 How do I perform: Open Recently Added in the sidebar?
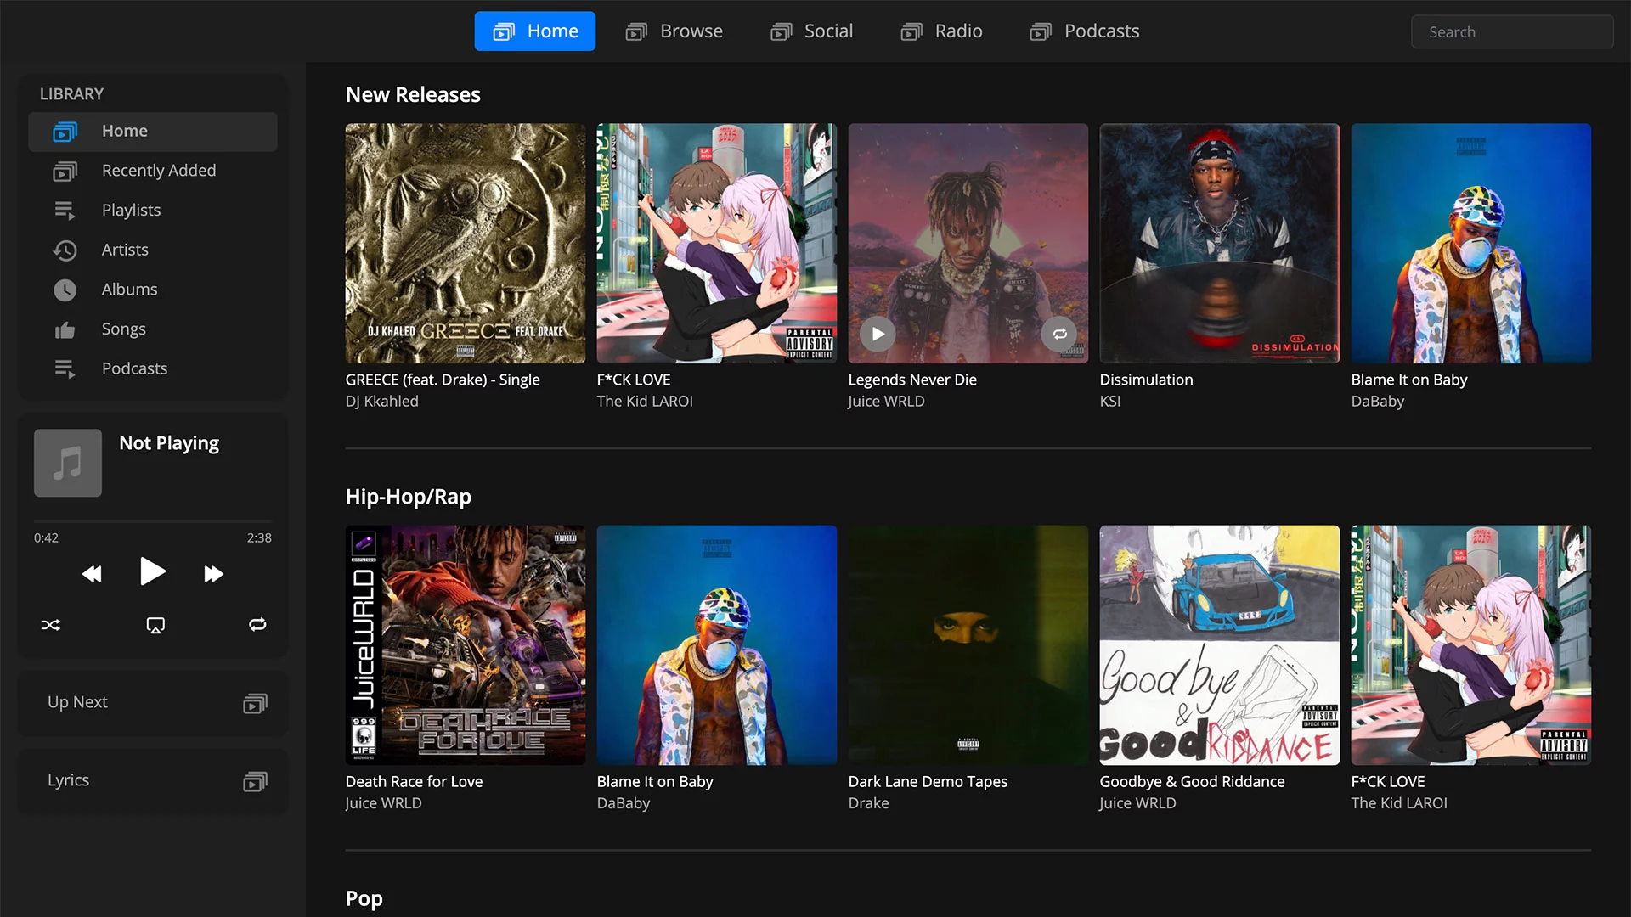click(153, 171)
